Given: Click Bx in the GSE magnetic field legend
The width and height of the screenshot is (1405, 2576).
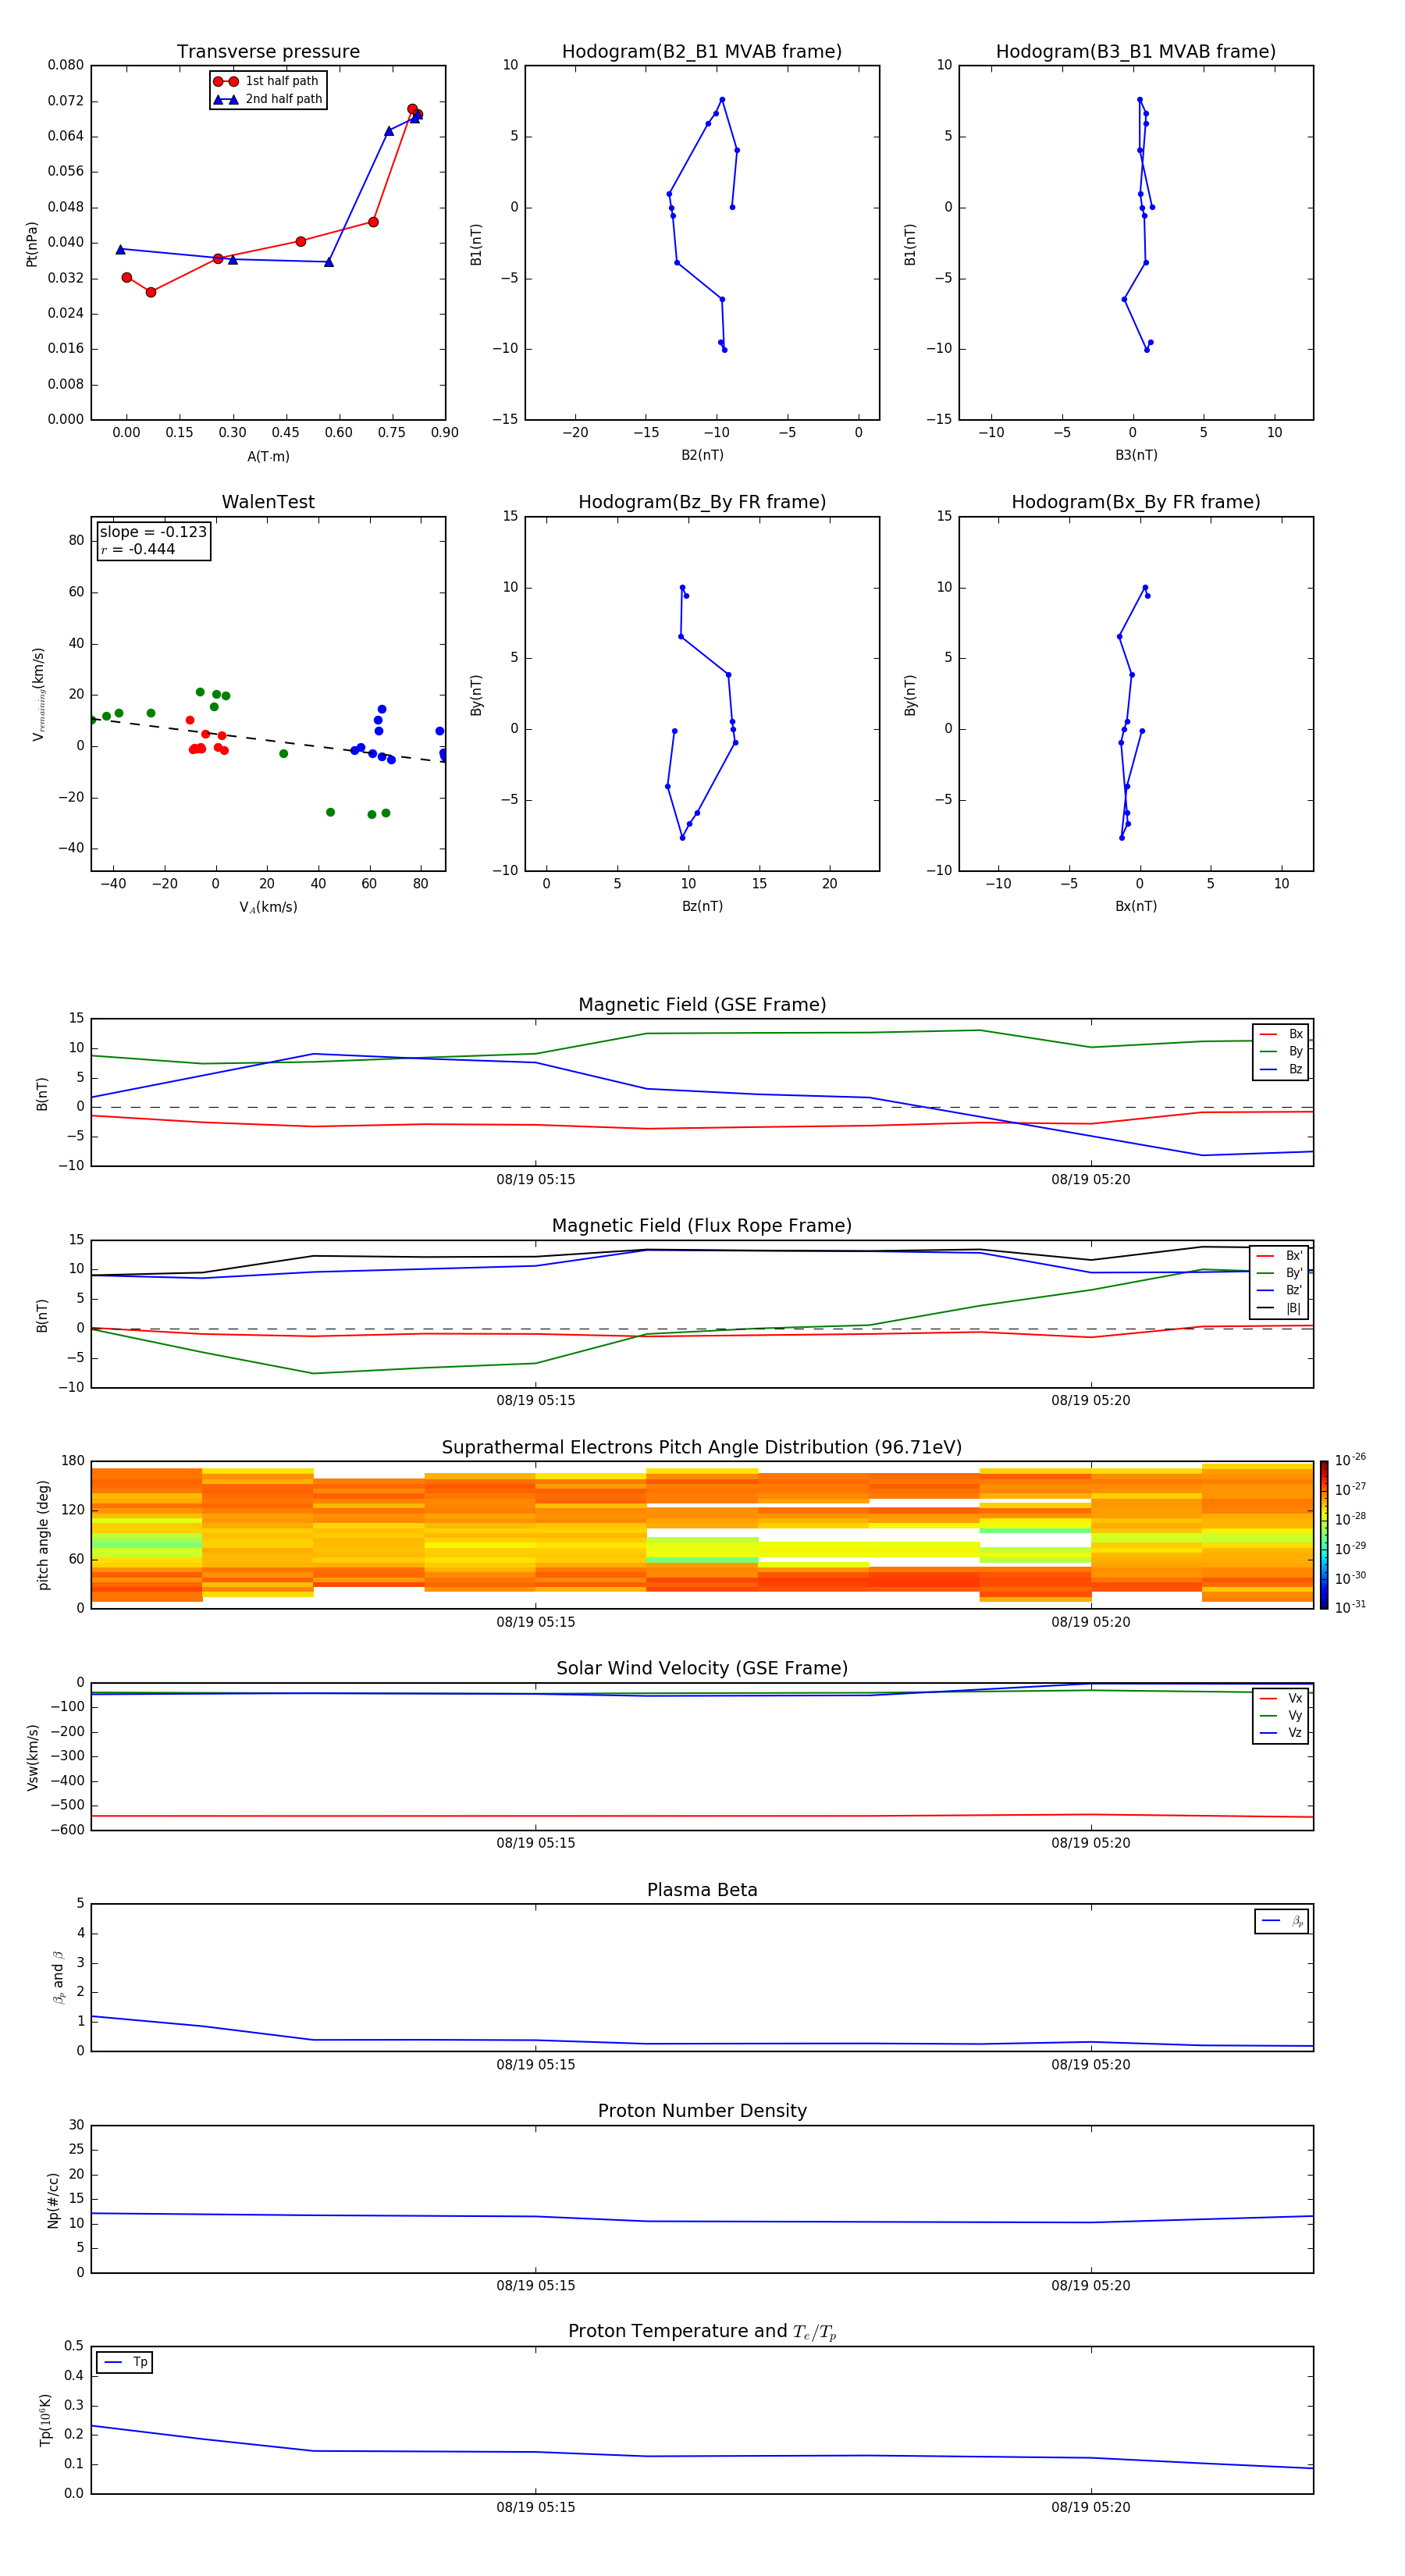Looking at the screenshot, I should point(1281,1034).
